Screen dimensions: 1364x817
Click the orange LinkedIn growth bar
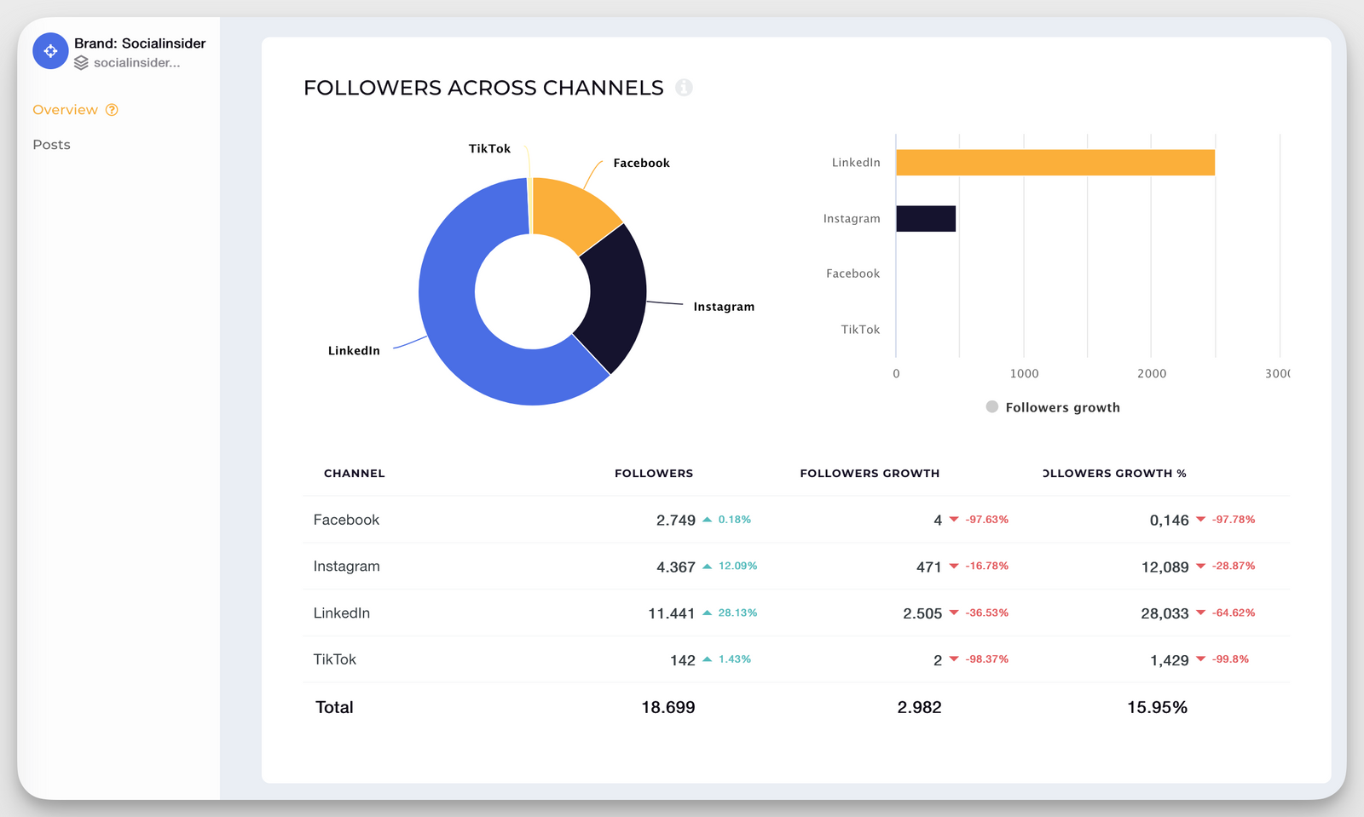pos(1055,162)
